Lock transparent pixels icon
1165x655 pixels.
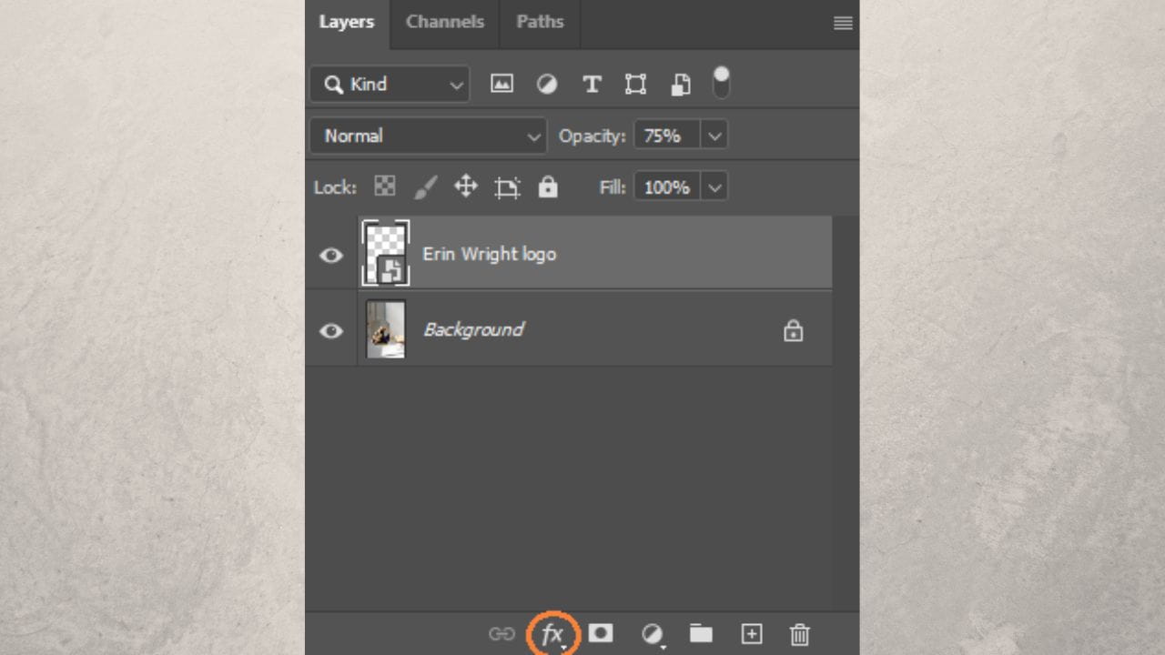[385, 186]
